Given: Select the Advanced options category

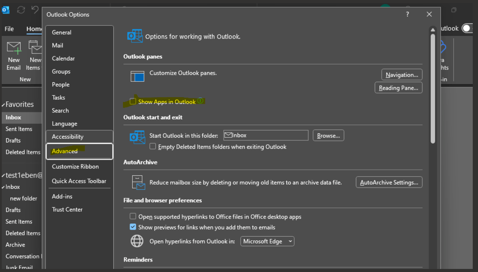Looking at the screenshot, I should 80,151.
